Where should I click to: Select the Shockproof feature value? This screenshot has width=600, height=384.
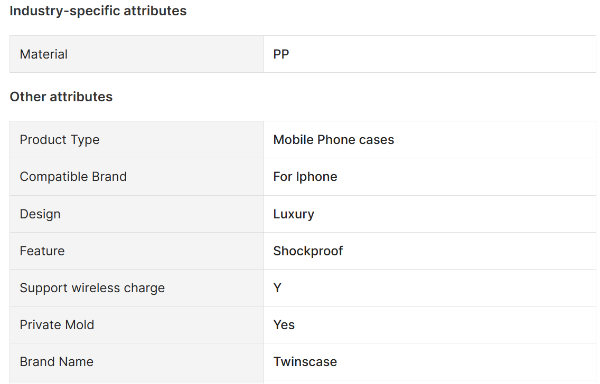pyautogui.click(x=308, y=251)
